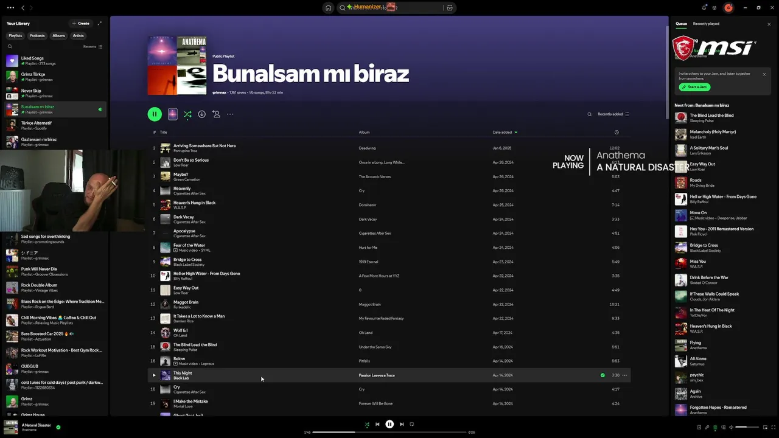Toggle shuffle in the playlist action bar
Image resolution: width=779 pixels, height=438 pixels.
point(187,114)
